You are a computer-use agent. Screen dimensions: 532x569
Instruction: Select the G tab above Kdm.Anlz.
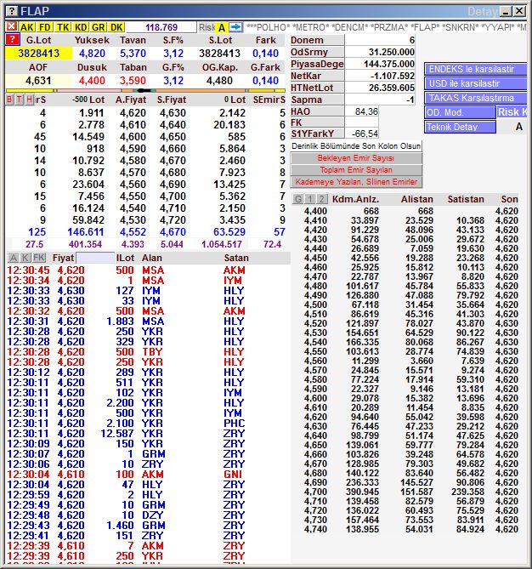[298, 199]
